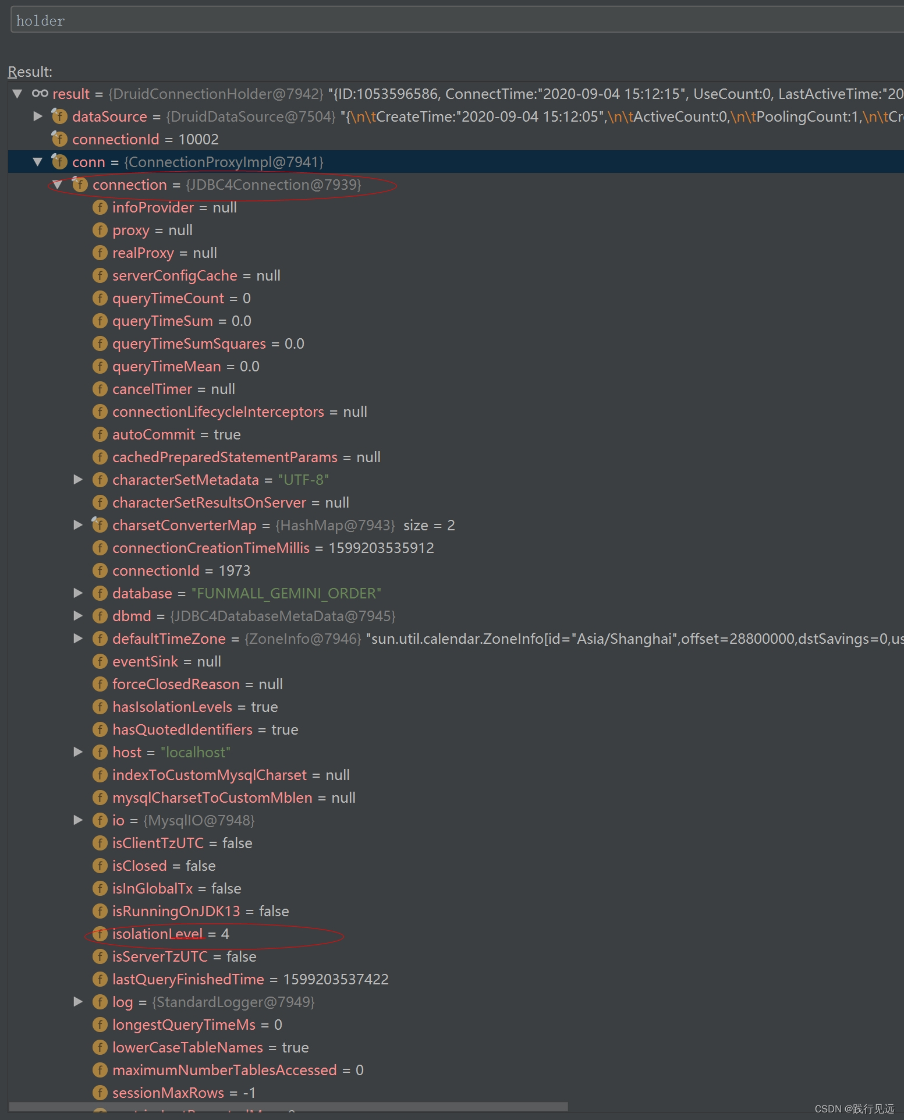Click the 'Result:' label
Viewport: 904px width, 1120px height.
click(30, 72)
